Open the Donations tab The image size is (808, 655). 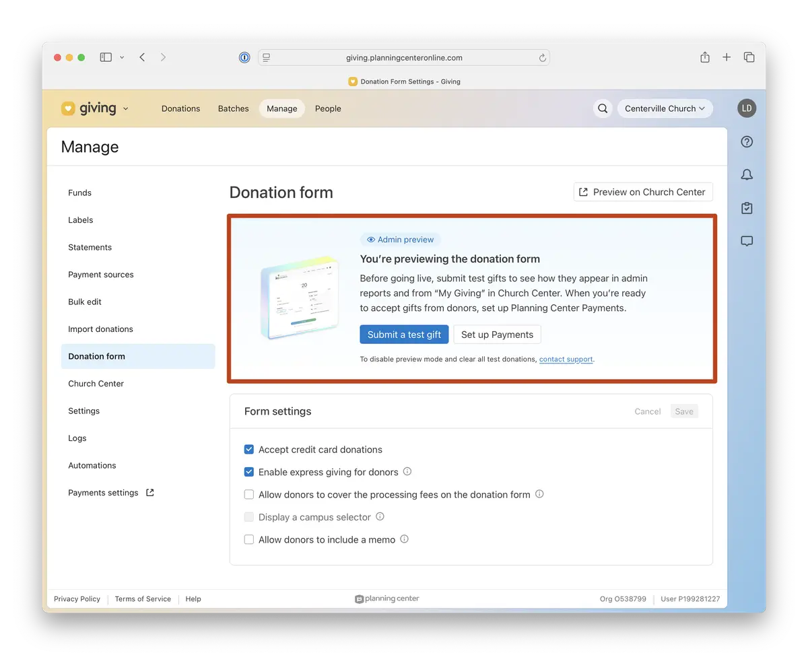tap(181, 108)
